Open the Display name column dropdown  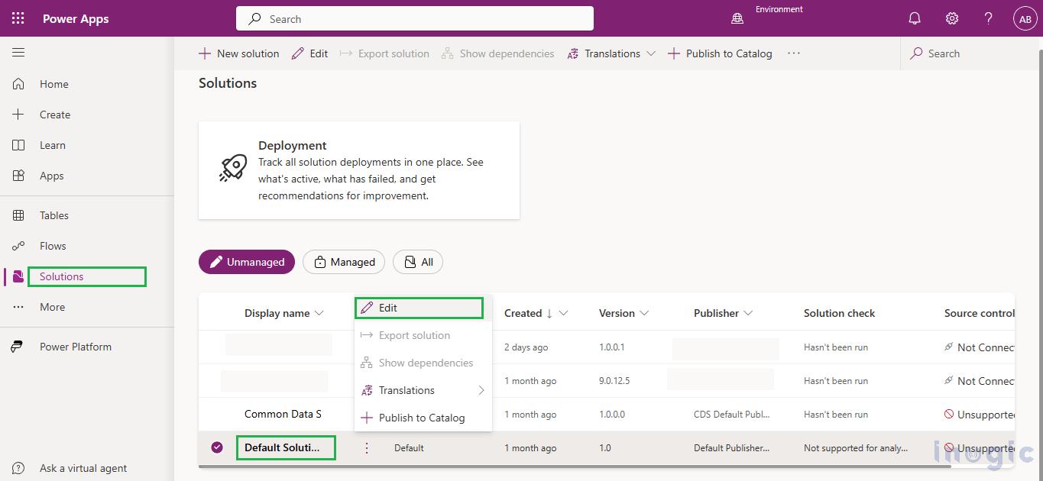(319, 313)
